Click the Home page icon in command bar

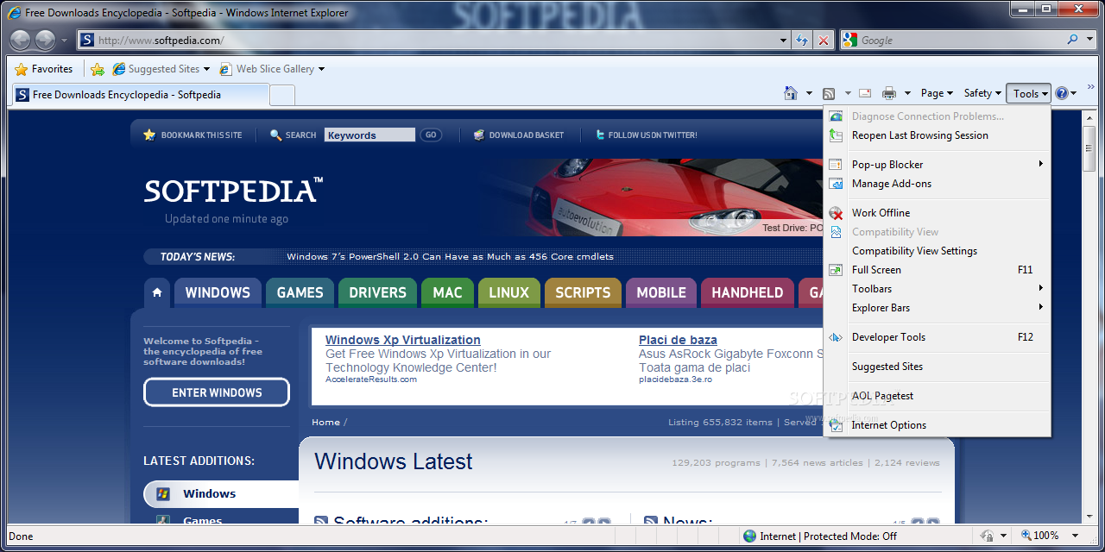(791, 93)
